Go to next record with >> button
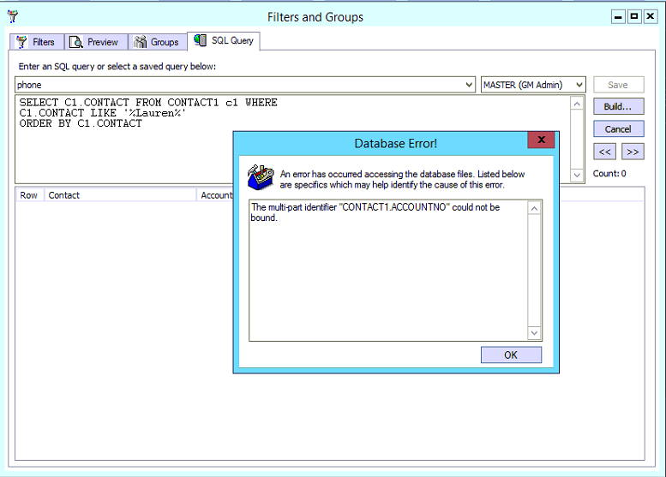The width and height of the screenshot is (666, 477). tap(633, 152)
